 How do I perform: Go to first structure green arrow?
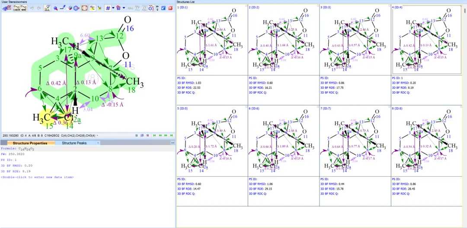pos(154,135)
